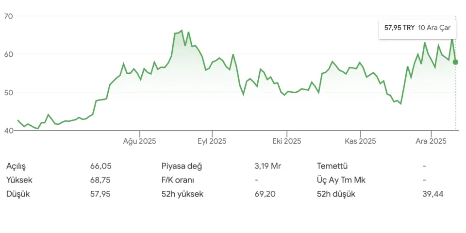
Task: Click the 52-week low value 39,44
Action: point(433,194)
